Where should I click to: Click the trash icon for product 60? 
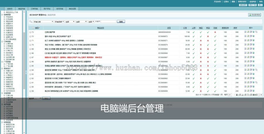point(253,87)
